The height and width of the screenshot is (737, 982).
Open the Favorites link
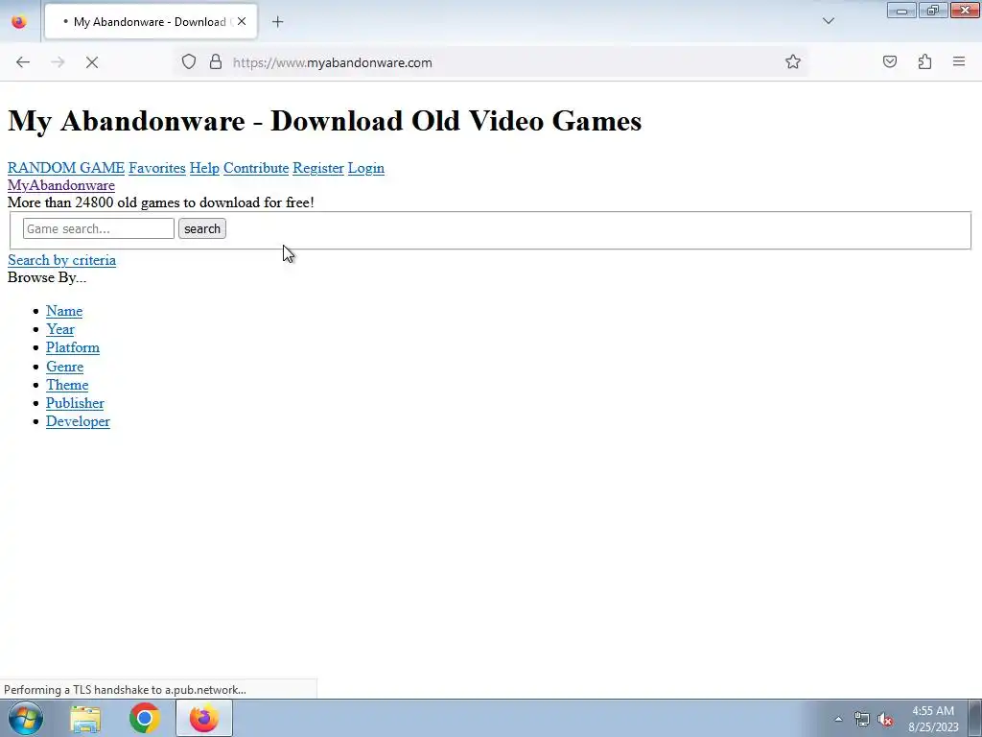pyautogui.click(x=157, y=168)
